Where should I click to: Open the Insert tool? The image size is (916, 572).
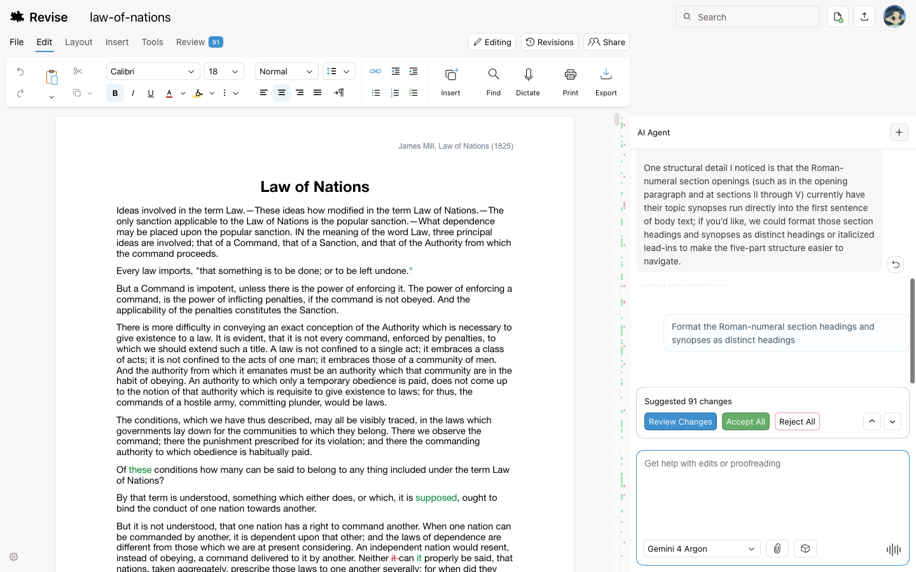[450, 82]
